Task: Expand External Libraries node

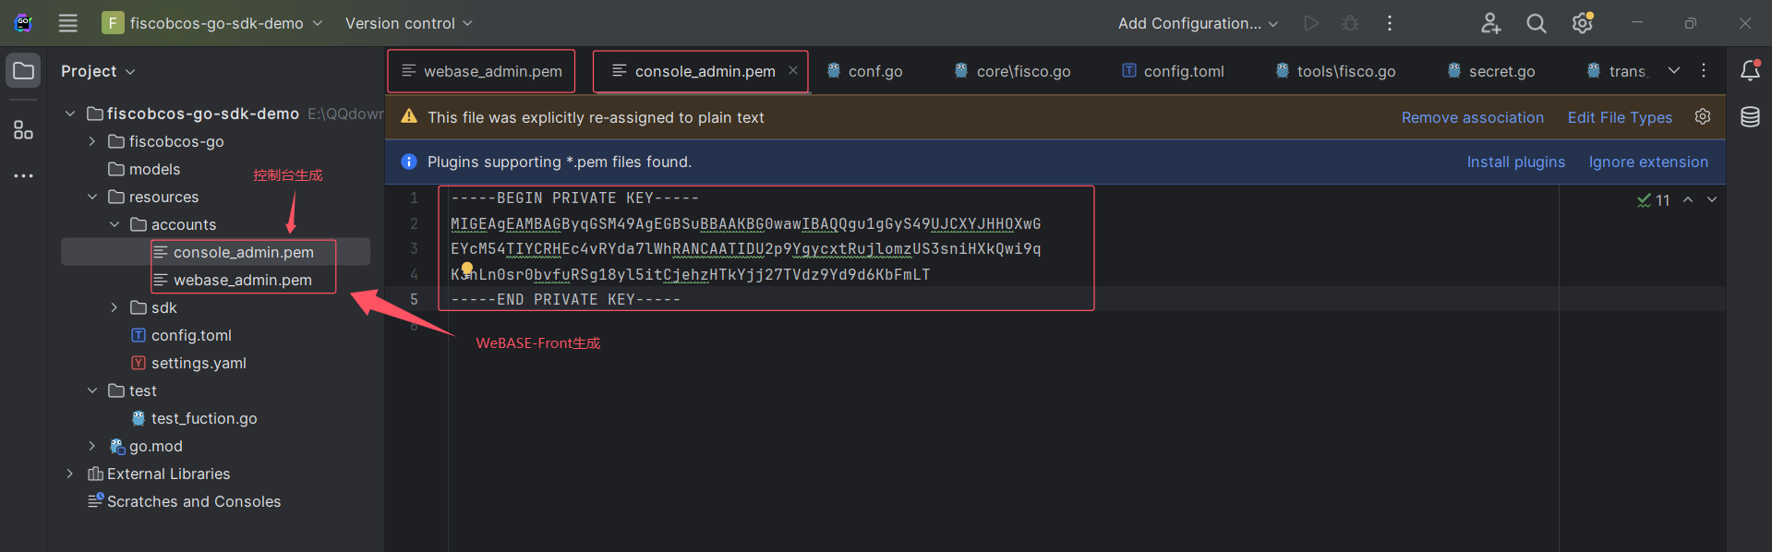Action: [x=70, y=474]
